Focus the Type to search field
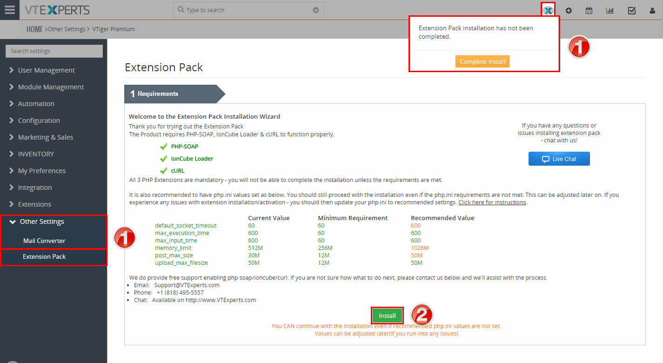Viewport: 663px width, 363px height. [x=248, y=10]
